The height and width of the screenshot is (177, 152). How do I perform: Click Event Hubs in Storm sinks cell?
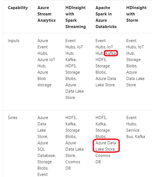(x=132, y=121)
